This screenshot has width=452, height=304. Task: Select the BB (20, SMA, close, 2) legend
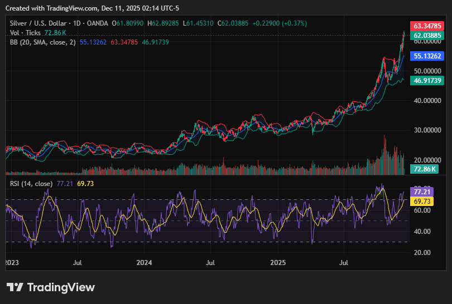[x=42, y=42]
